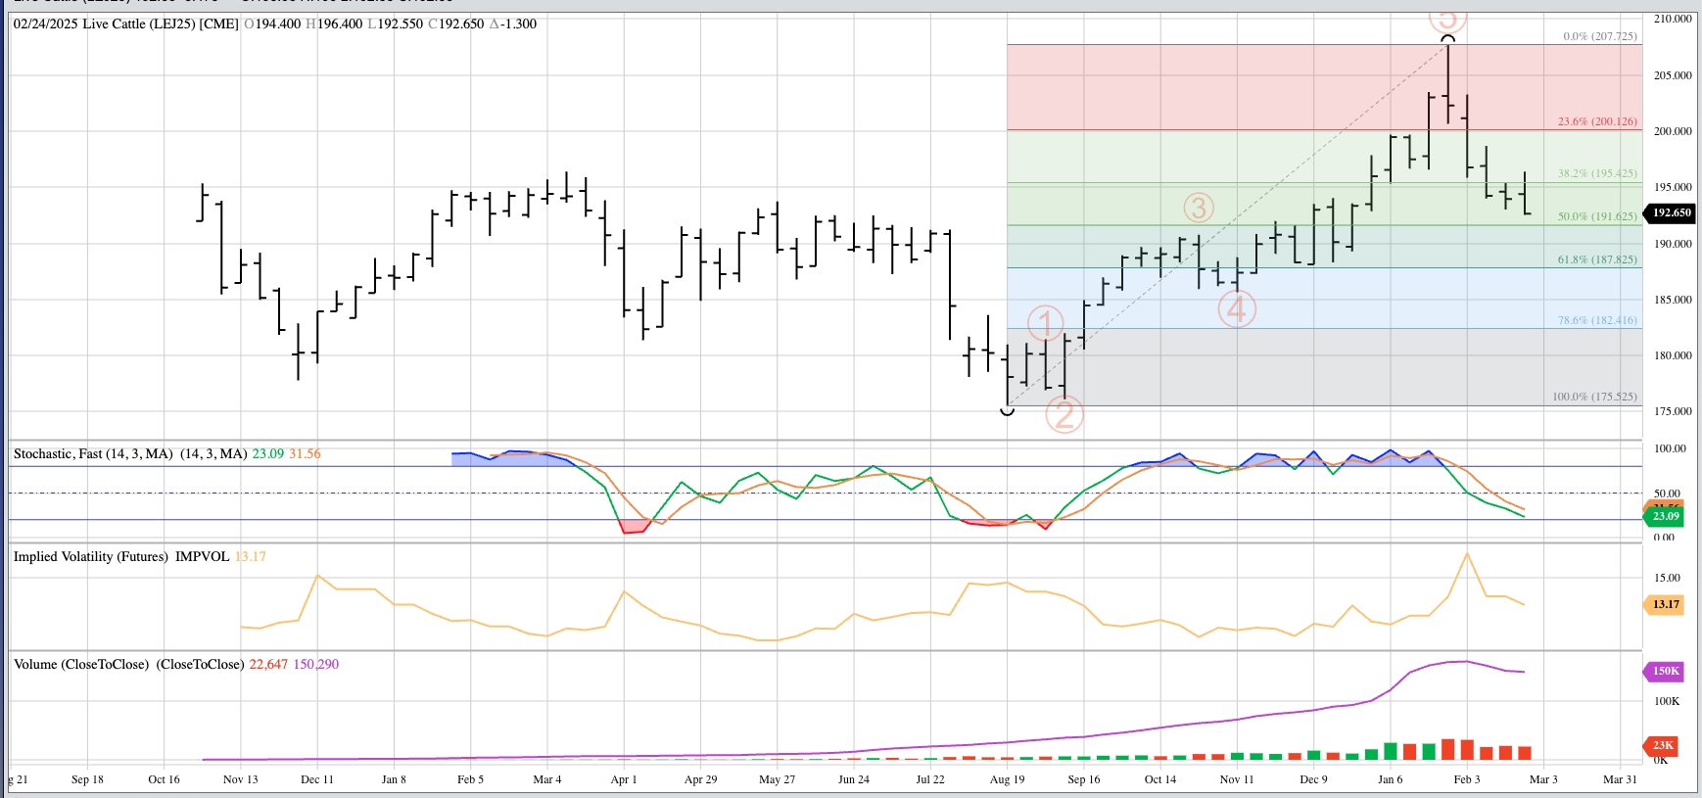Click the Aug 19 date on time axis
This screenshot has height=798, width=1702.
(x=1007, y=779)
